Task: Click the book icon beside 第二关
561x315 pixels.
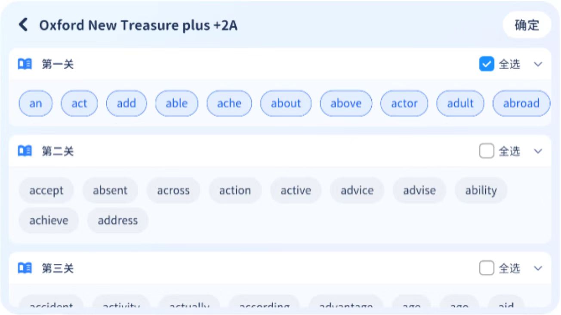Action: pyautogui.click(x=25, y=151)
